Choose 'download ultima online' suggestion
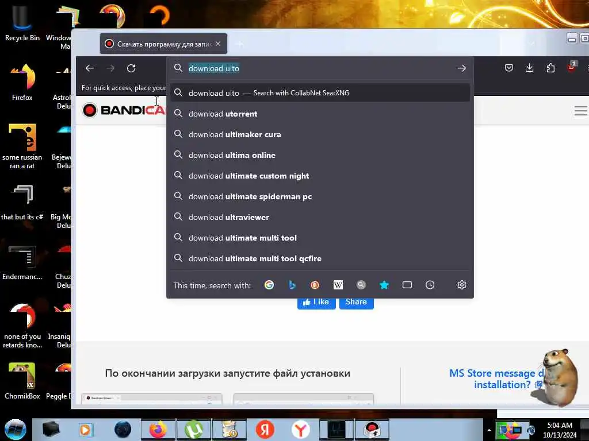Screen dimensions: 589x441 320,155
